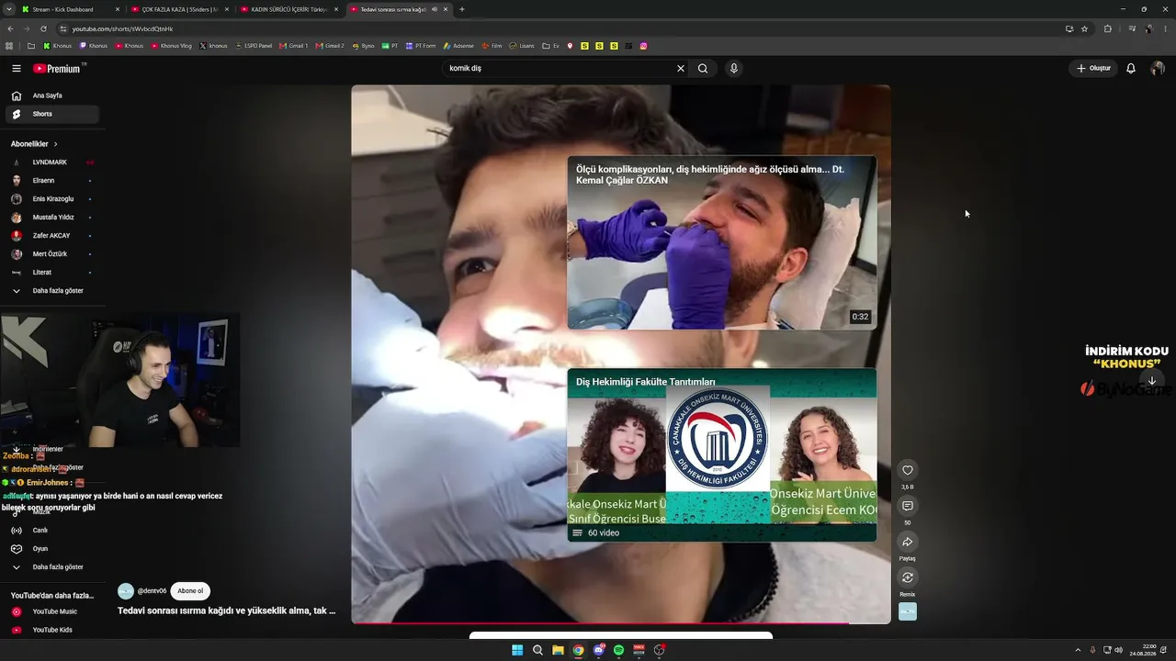Image resolution: width=1176 pixels, height=661 pixels.
Task: Expand the Abonelikler section
Action: 34,144
